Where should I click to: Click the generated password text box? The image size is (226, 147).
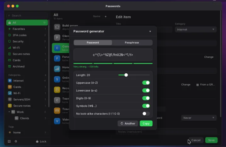[x=113, y=55]
